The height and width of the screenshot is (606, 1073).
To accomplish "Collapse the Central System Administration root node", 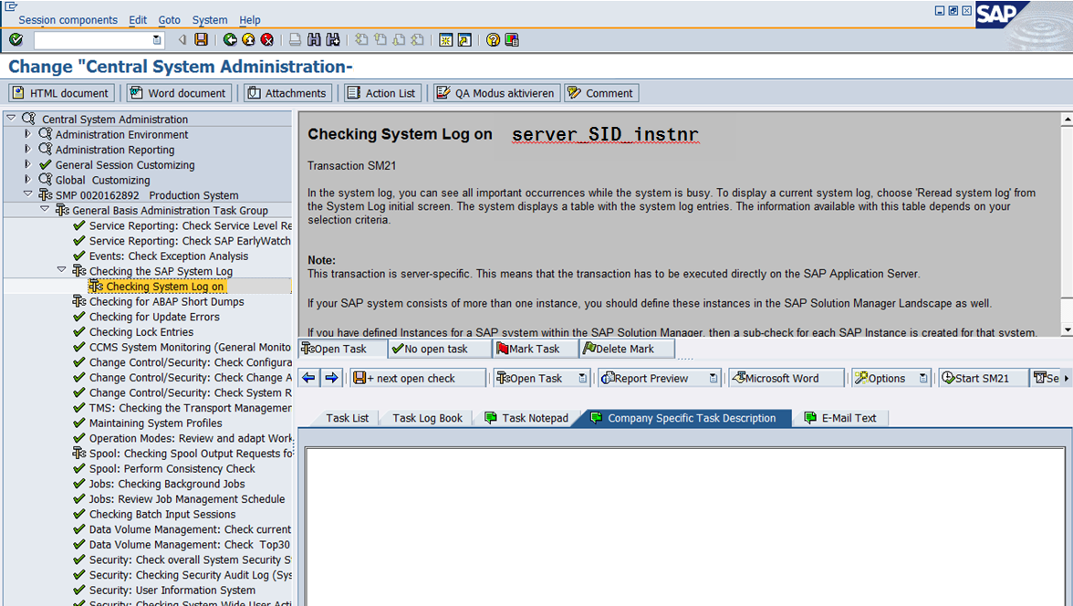I will [x=12, y=119].
